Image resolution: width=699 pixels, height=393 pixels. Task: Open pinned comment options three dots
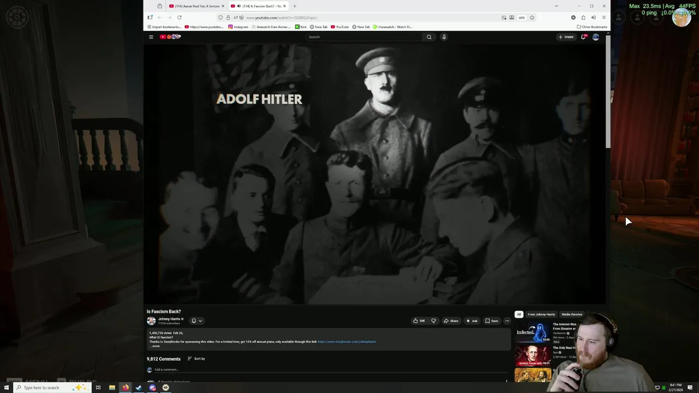coord(506,381)
